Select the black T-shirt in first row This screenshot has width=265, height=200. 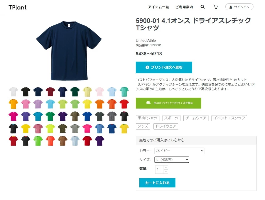point(26,92)
